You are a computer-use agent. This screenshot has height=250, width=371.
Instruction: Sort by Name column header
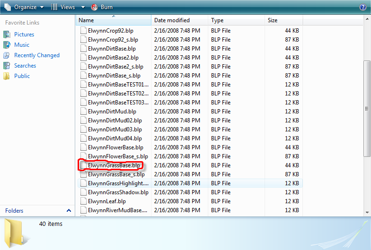(114, 20)
